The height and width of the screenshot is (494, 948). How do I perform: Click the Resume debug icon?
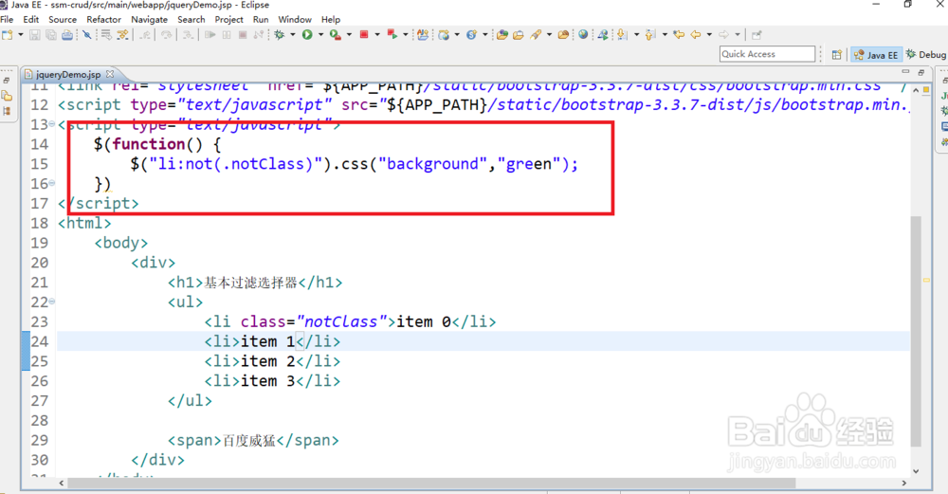coord(210,35)
